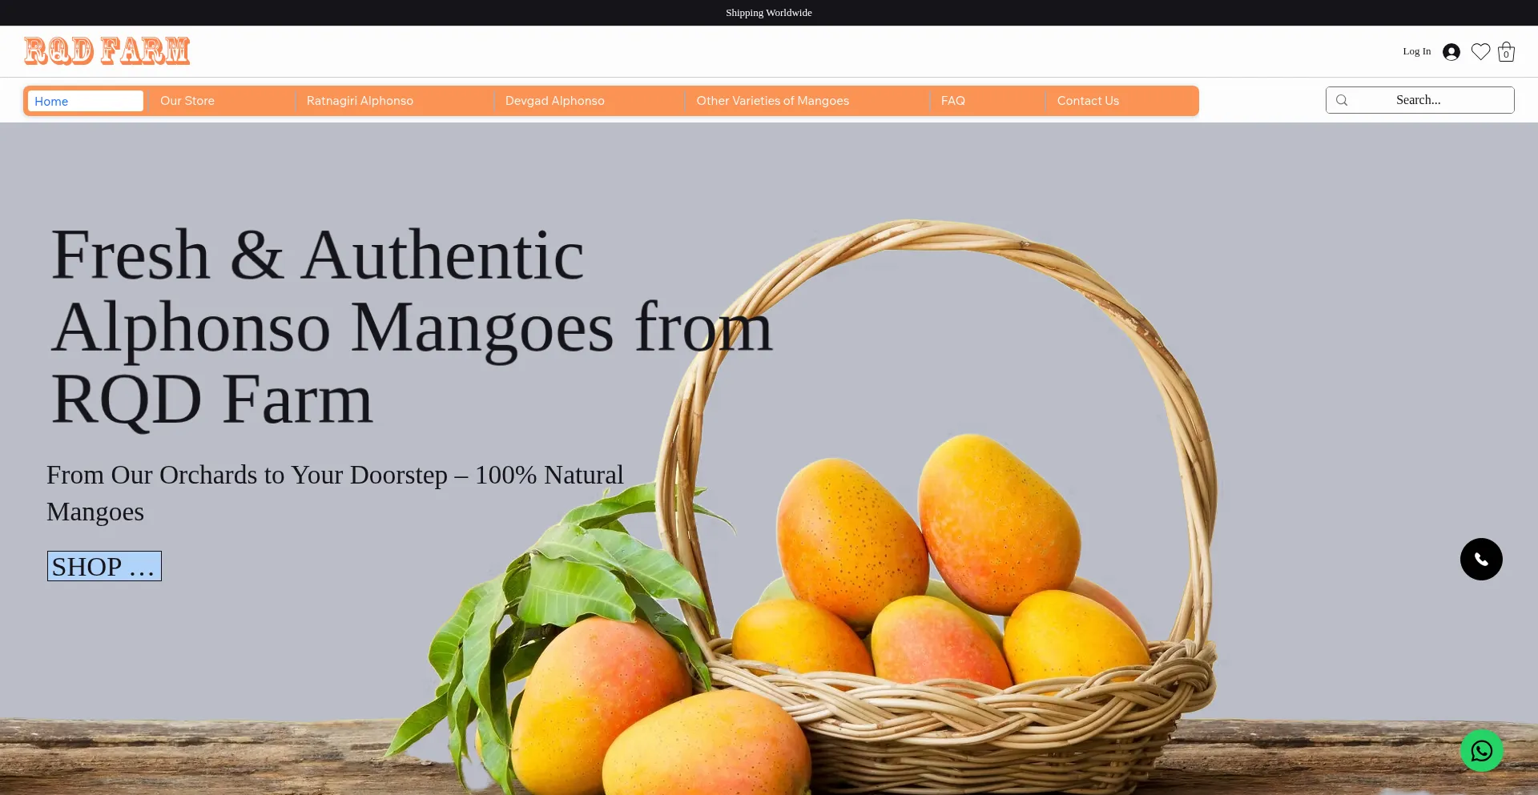The height and width of the screenshot is (795, 1538).
Task: Open the wishlist heart icon
Action: click(x=1480, y=52)
